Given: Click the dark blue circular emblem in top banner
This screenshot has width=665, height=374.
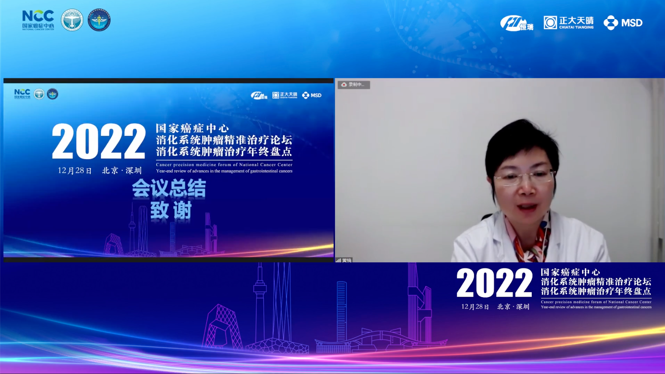Looking at the screenshot, I should tap(99, 20).
